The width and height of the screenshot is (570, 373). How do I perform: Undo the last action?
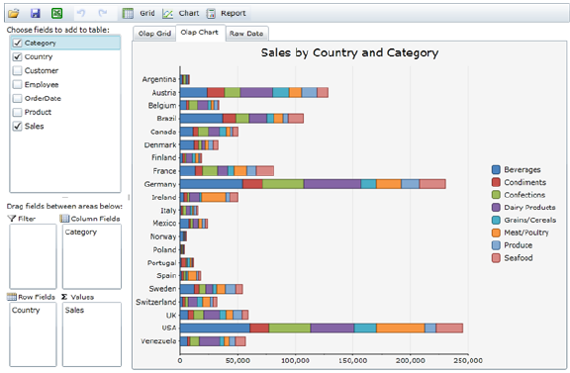click(81, 14)
